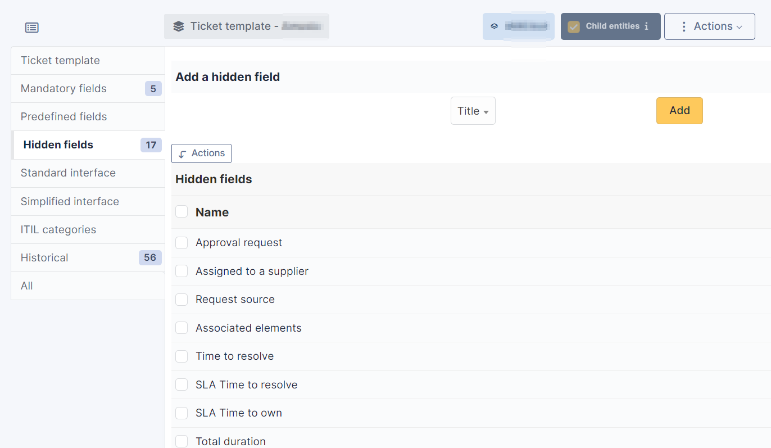The image size is (771, 448).
Task: Click the sidebar collapse icon top left
Action: point(32,27)
